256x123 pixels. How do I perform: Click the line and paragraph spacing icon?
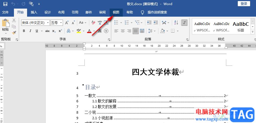150,31
